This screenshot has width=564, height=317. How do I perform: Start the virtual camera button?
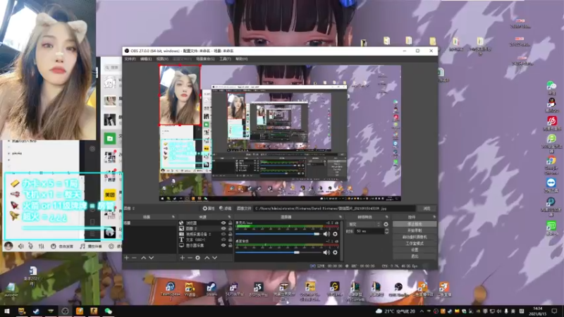click(415, 237)
